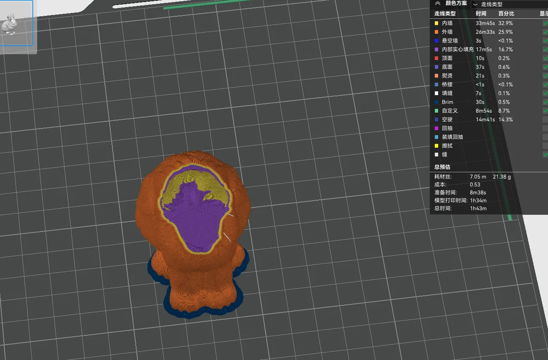The image size is (548, 360).
Task: Click the 熨烫 color swatch
Action: tap(437, 76)
